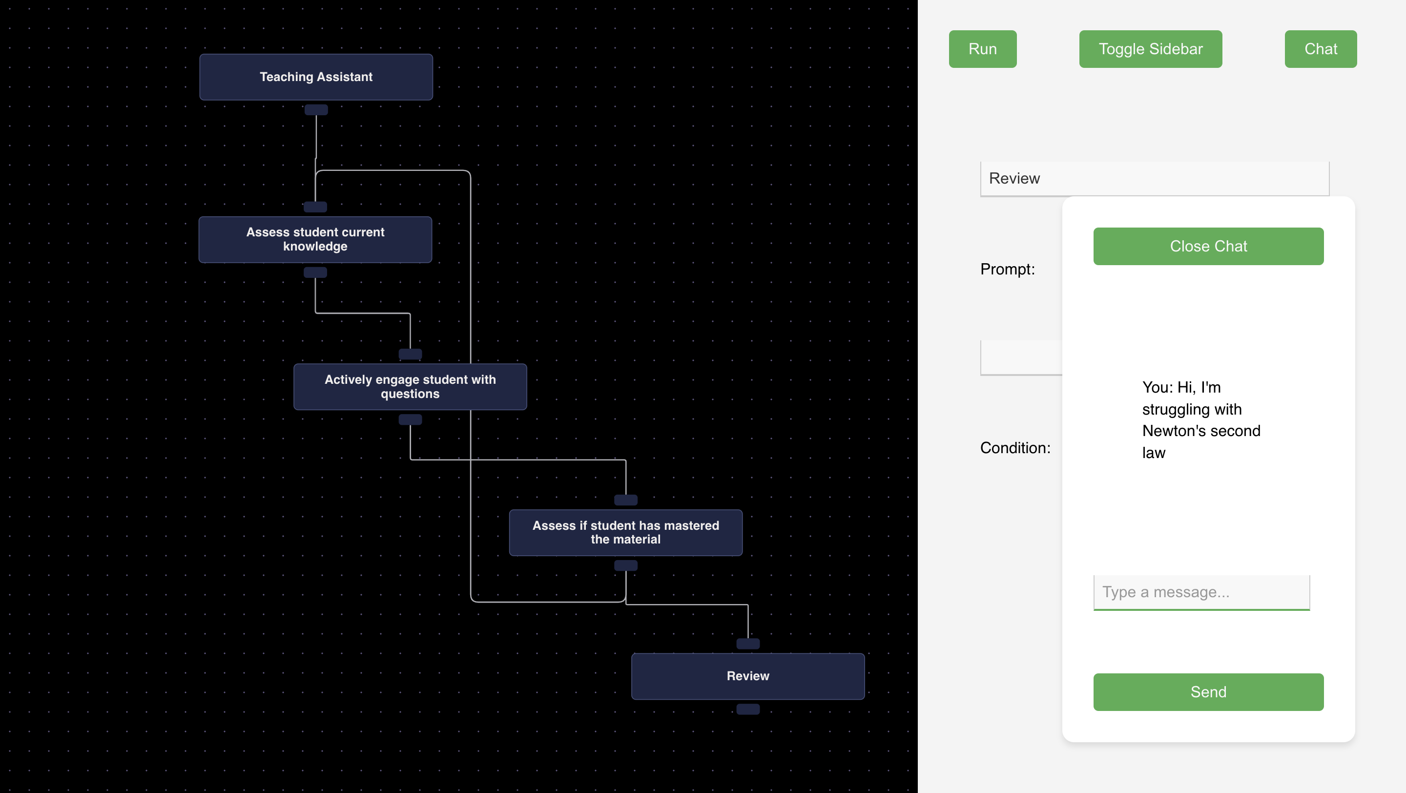1406x793 pixels.
Task: Click bottom handle of Actively engage node
Action: [x=410, y=419]
